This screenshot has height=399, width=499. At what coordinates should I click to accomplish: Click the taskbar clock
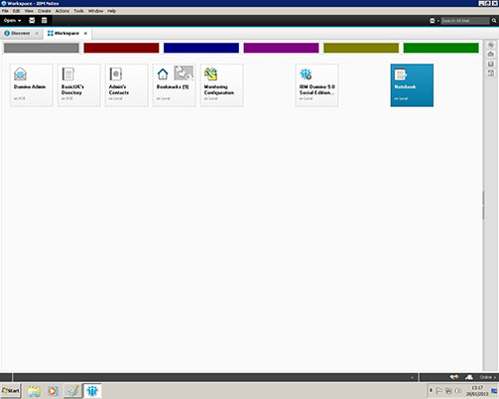[x=477, y=391]
